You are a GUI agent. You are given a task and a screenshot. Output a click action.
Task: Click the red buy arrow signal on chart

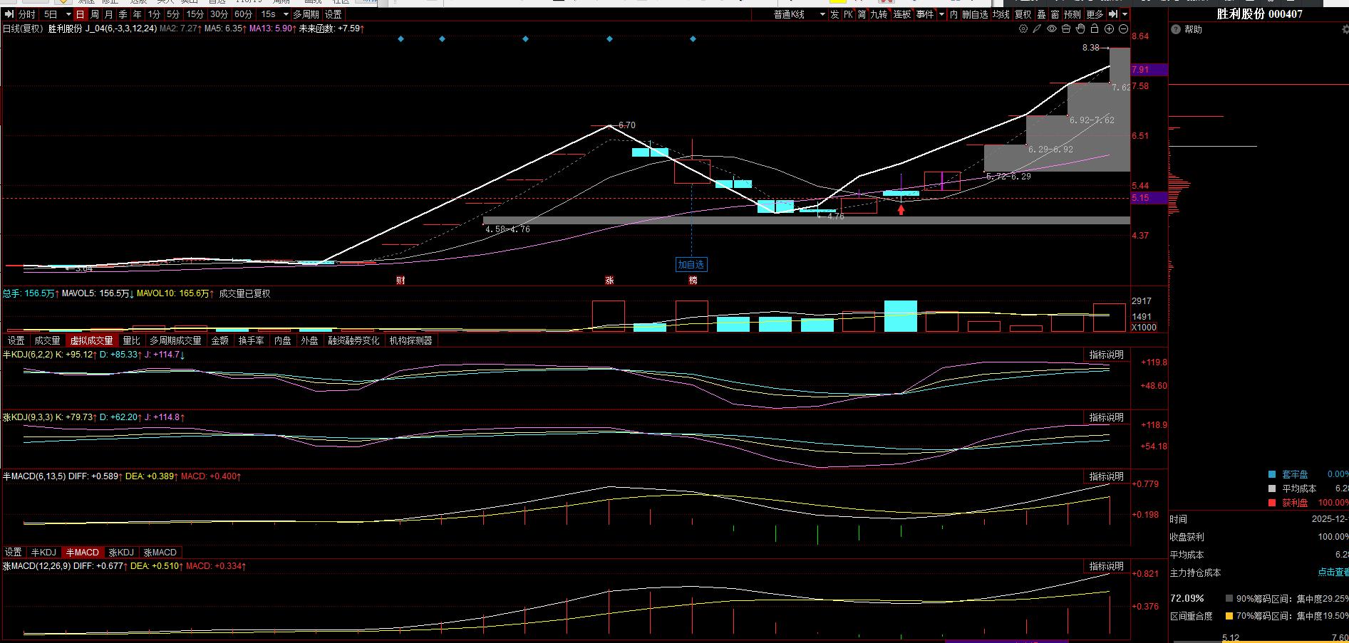[x=901, y=209]
